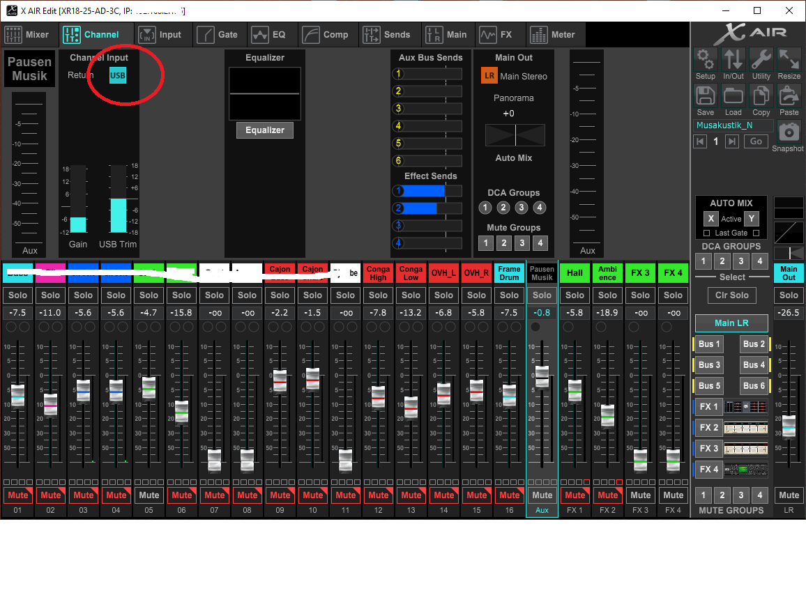Click the Go snapshot button

(756, 141)
